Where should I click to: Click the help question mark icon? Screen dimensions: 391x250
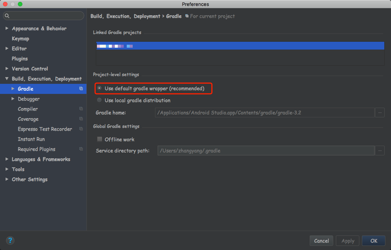pos(10,241)
